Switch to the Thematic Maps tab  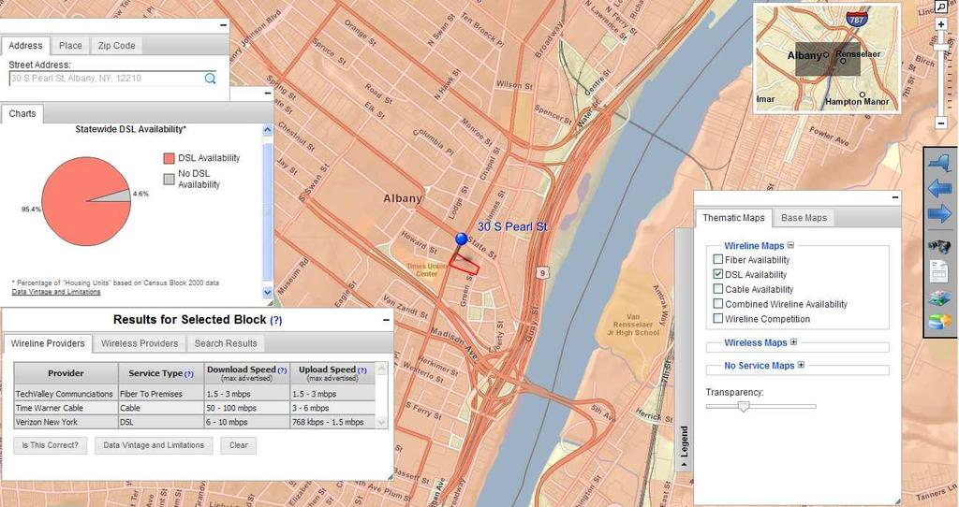click(x=733, y=218)
